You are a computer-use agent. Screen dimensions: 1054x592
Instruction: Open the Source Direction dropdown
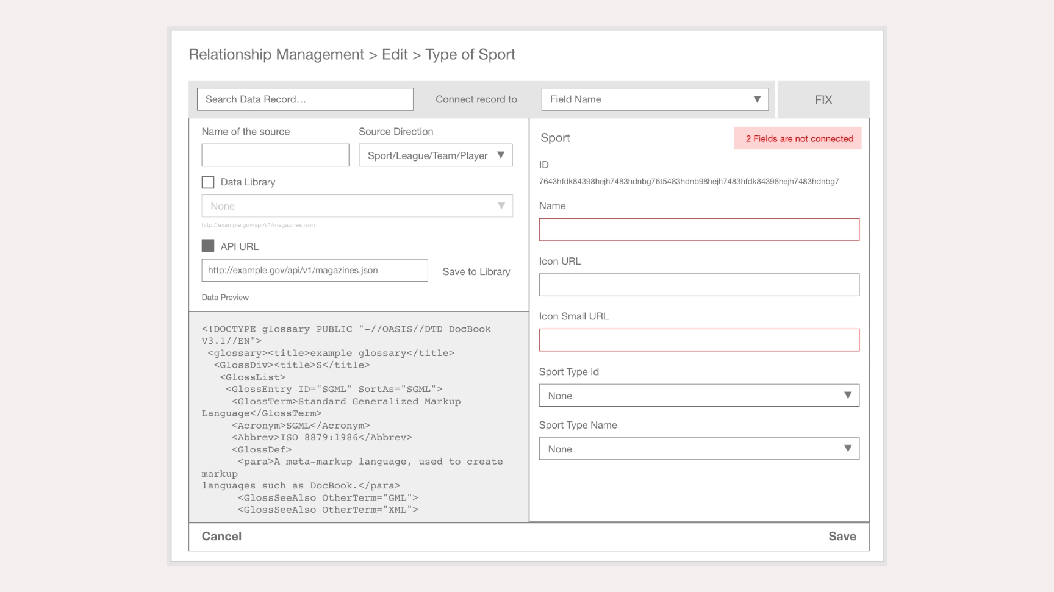(x=436, y=155)
